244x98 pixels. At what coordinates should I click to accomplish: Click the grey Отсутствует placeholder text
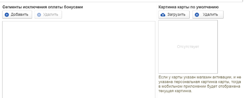188,47
